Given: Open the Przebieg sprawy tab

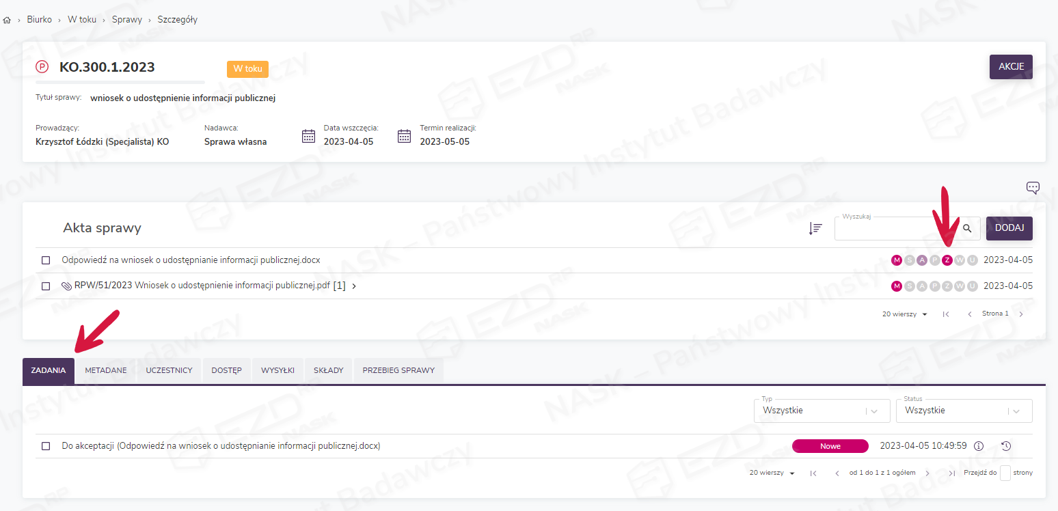Looking at the screenshot, I should 398,370.
